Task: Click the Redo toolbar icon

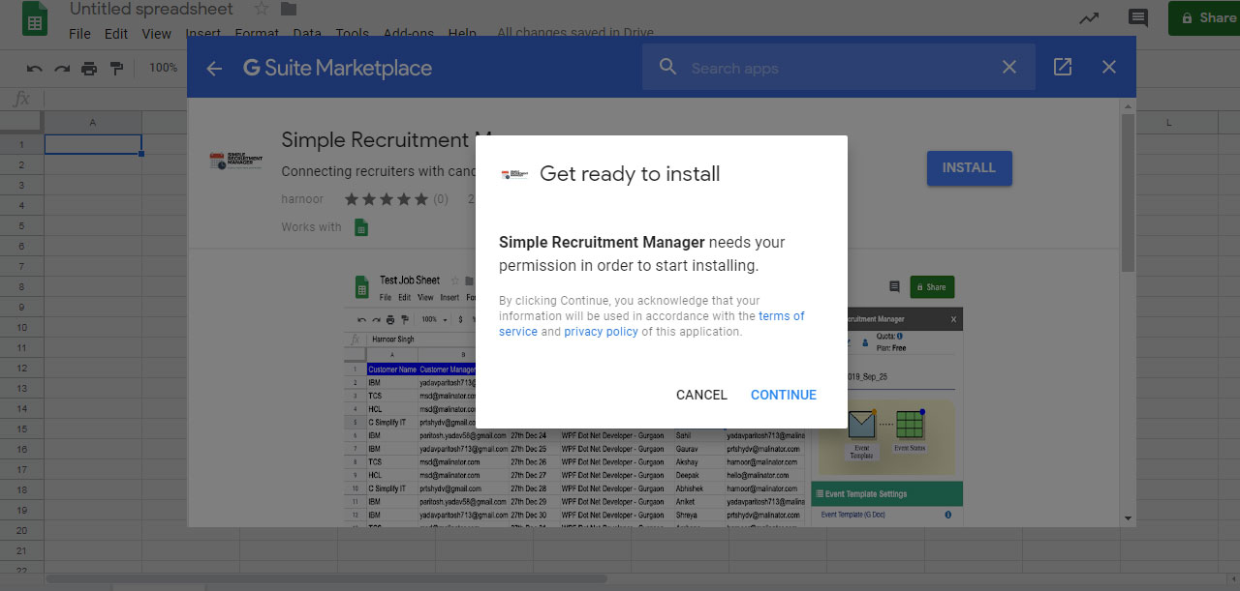Action: click(x=62, y=69)
